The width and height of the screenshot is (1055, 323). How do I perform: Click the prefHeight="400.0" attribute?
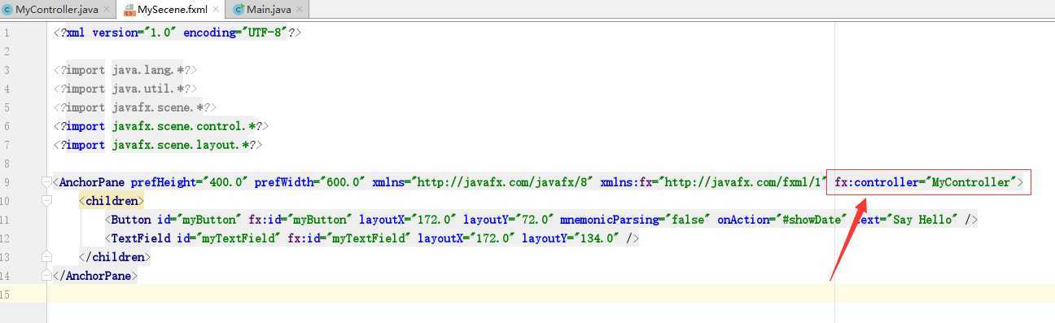coord(189,182)
